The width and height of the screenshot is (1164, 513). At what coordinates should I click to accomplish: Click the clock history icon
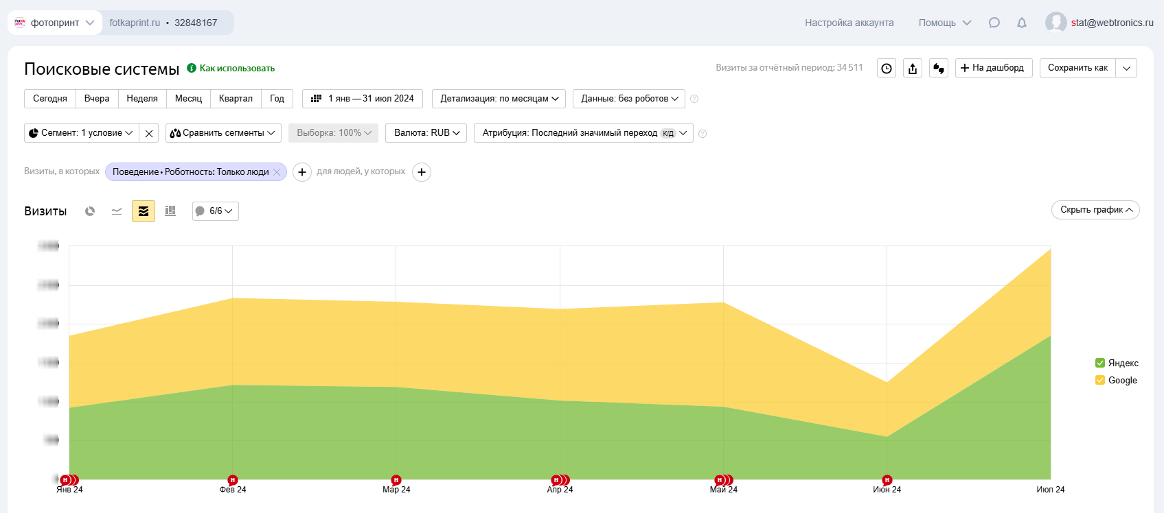click(x=887, y=69)
